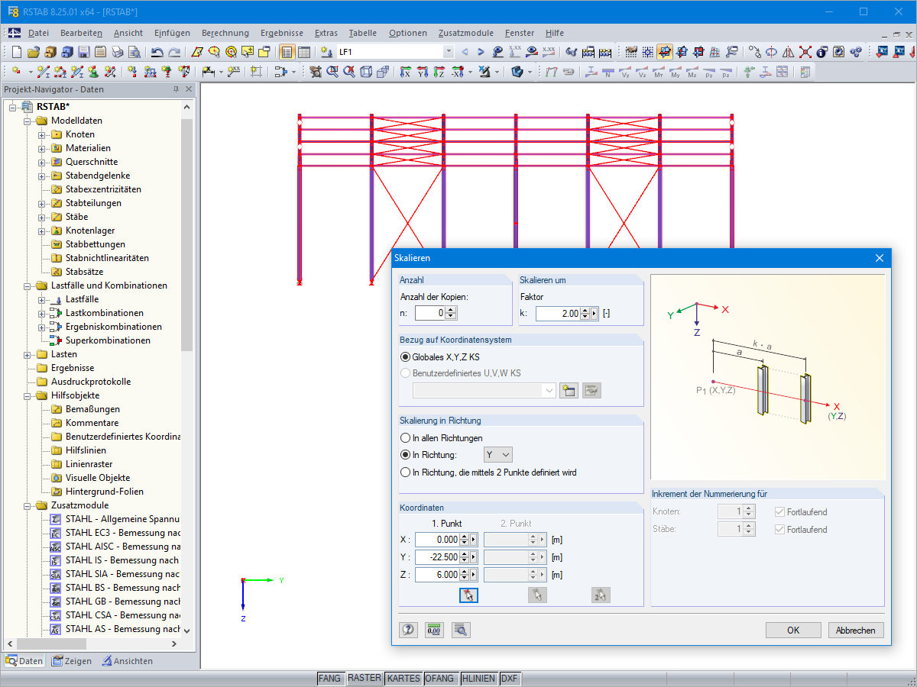
Task: Click the Faktor k input field
Action: point(557,314)
